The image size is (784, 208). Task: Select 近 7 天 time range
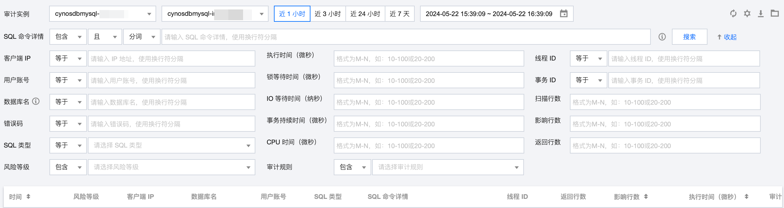click(400, 14)
